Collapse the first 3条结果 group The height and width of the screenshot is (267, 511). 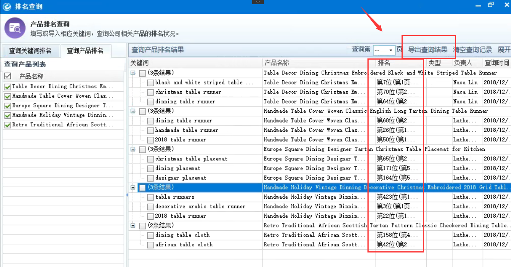tap(133, 73)
